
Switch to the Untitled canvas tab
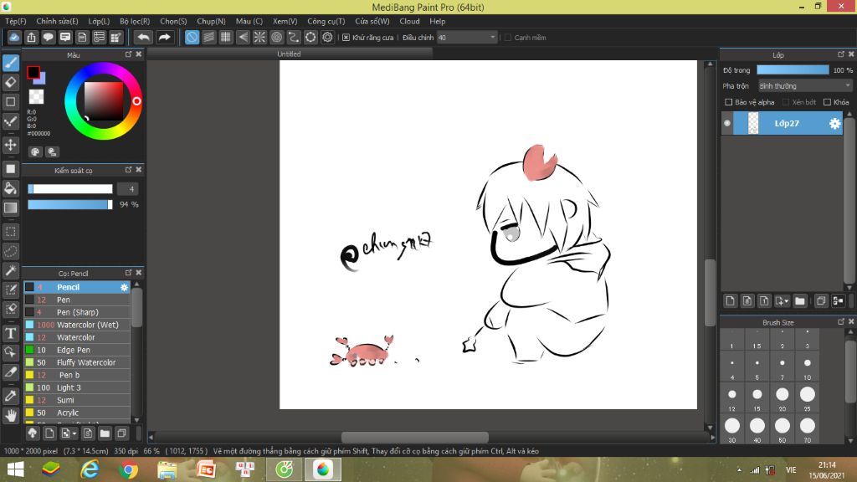pos(289,54)
